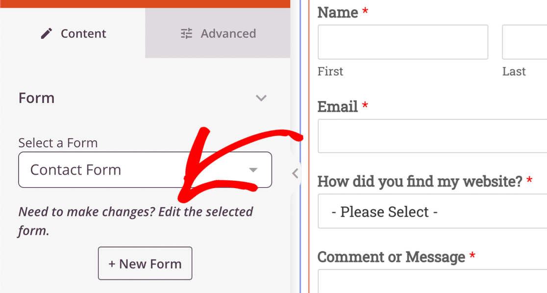The width and height of the screenshot is (547, 293).
Task: Click the First name input field
Action: 403,42
